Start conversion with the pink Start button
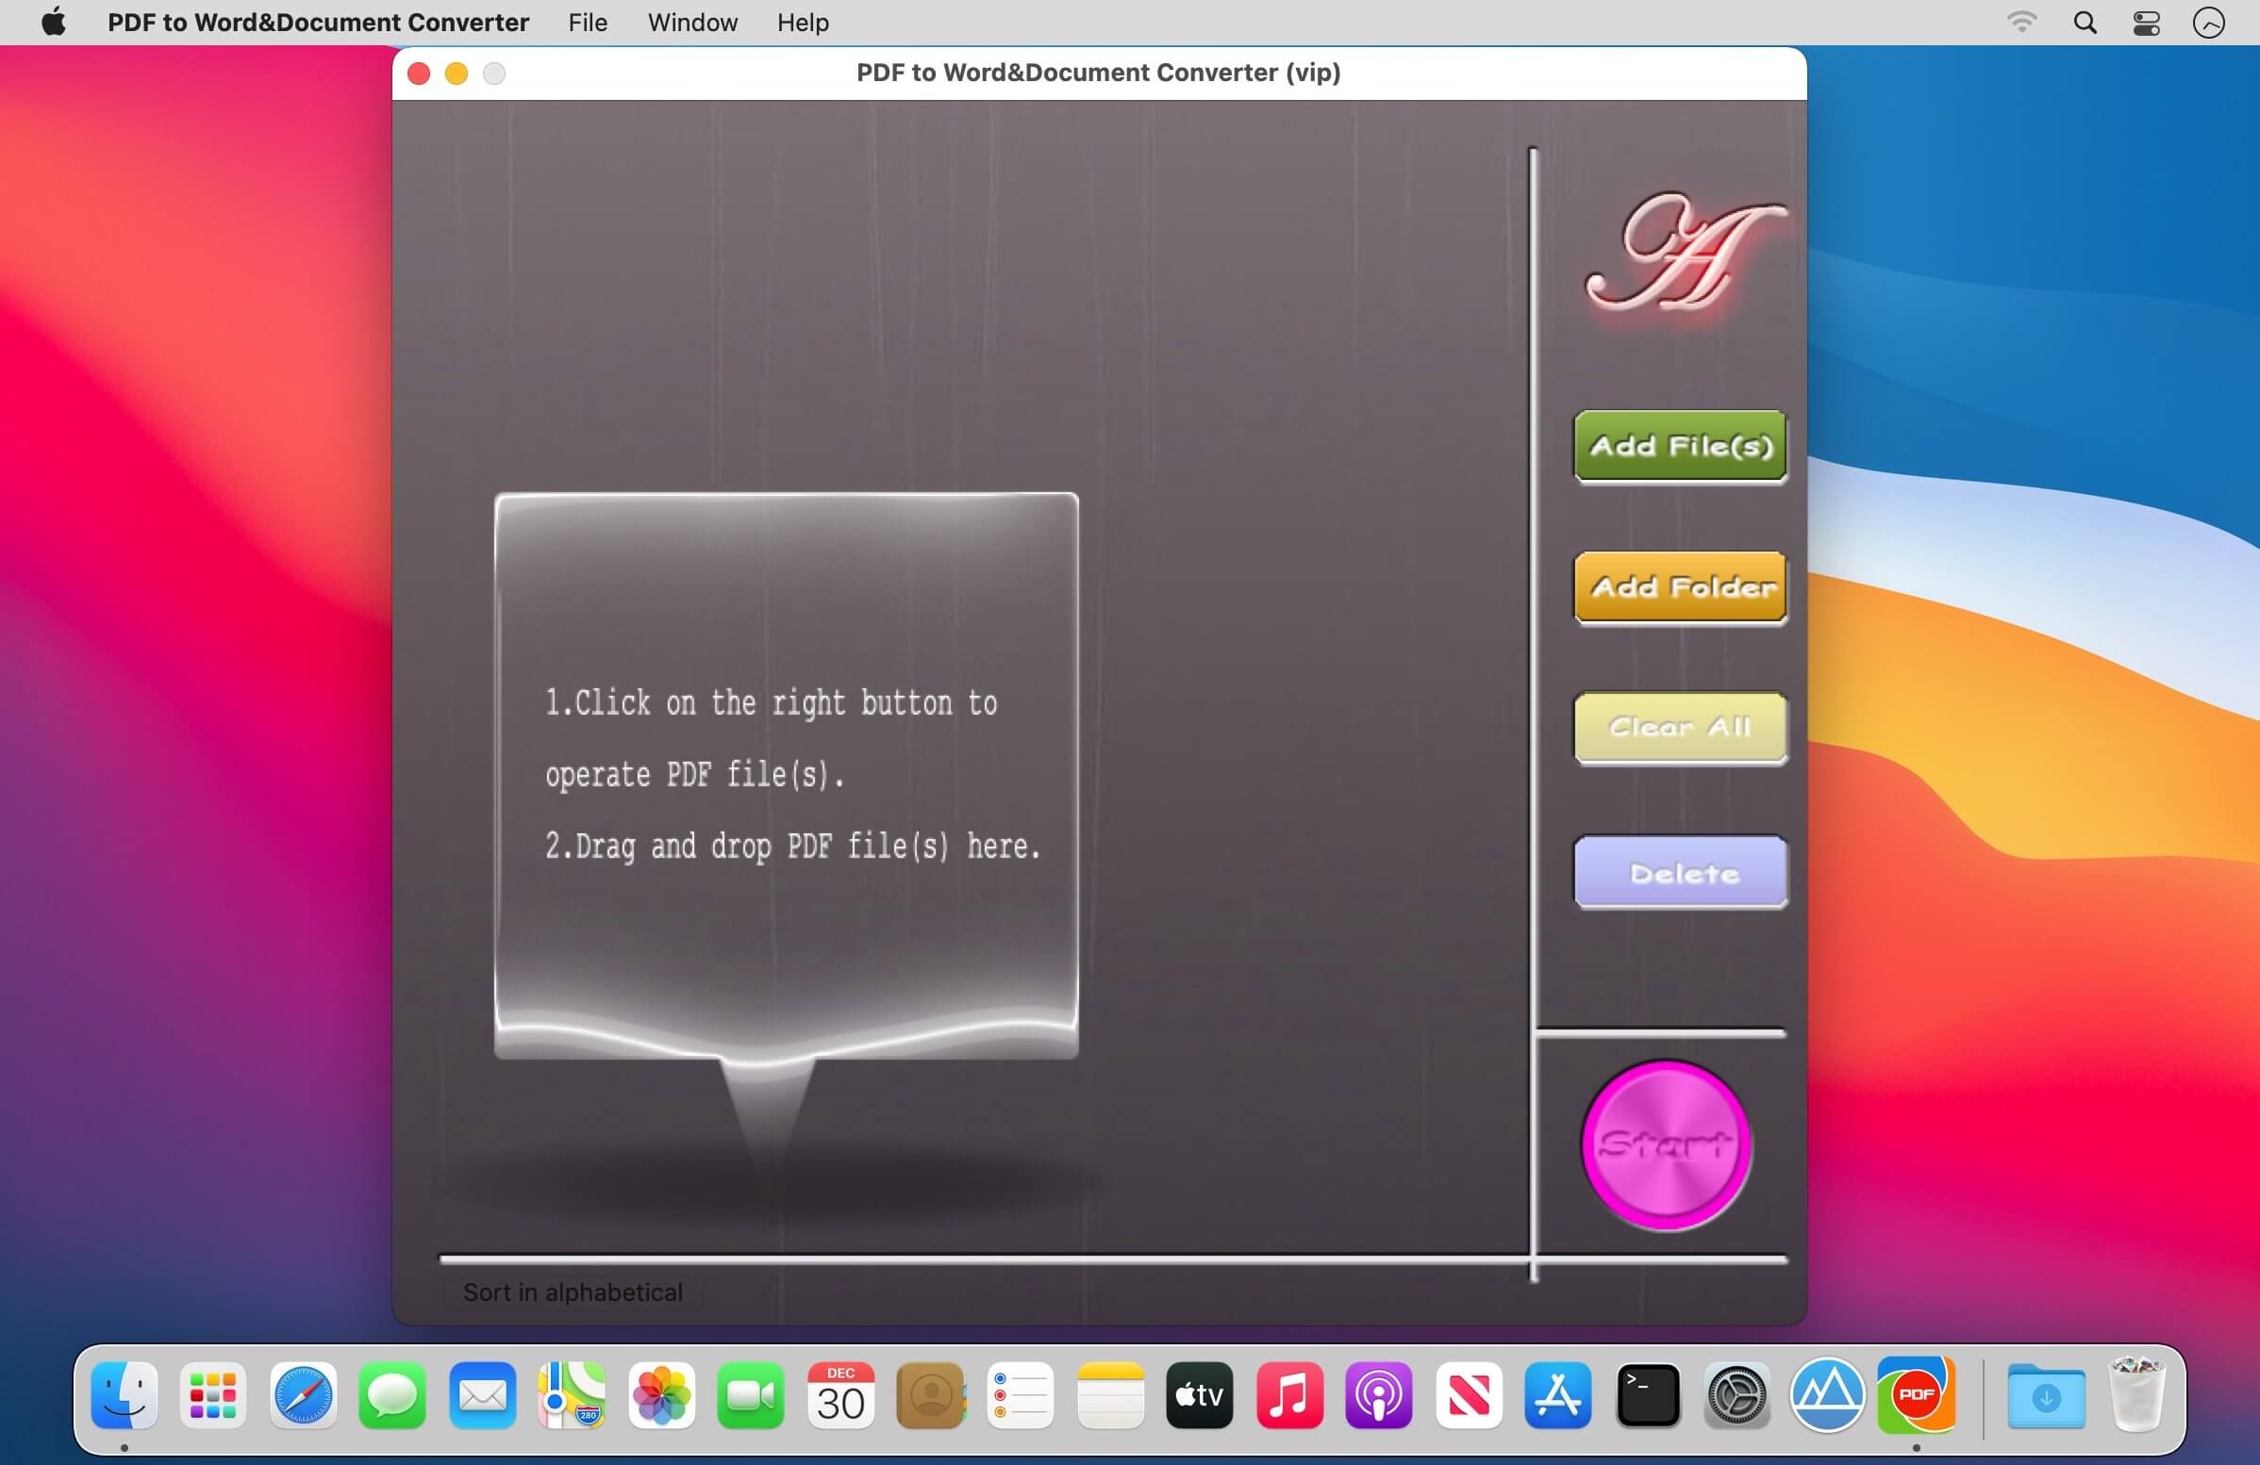2260x1465 pixels. click(x=1666, y=1145)
